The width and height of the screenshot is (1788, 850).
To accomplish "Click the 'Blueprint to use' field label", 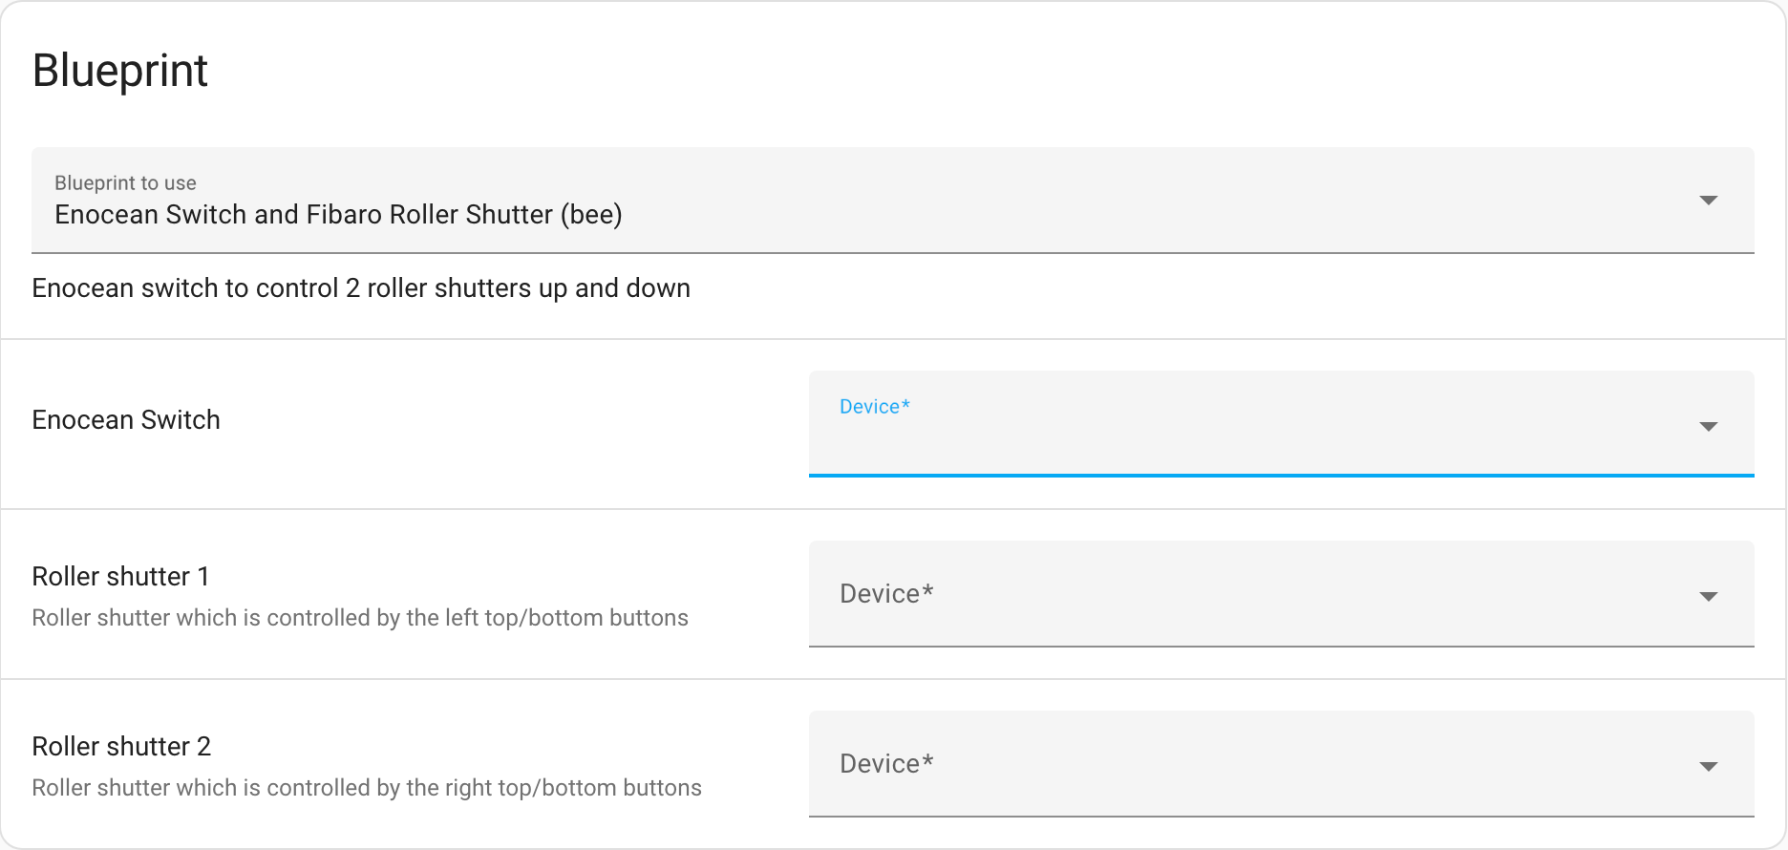I will pos(125,183).
